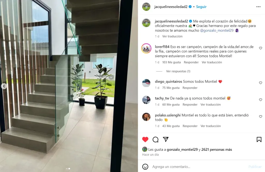Open the three-dot more options menu

pos(259,7)
